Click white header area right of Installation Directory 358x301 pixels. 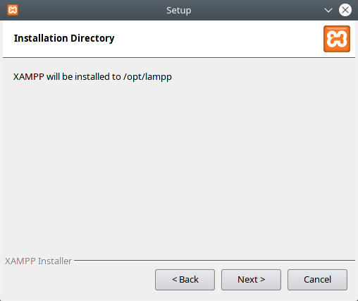pyautogui.click(x=218, y=39)
